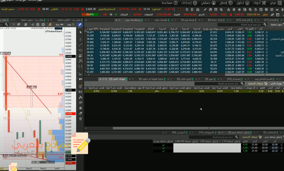This screenshot has height=171, width=284.
Task: Open the إعدادات settings menu
Action: coord(189,3)
